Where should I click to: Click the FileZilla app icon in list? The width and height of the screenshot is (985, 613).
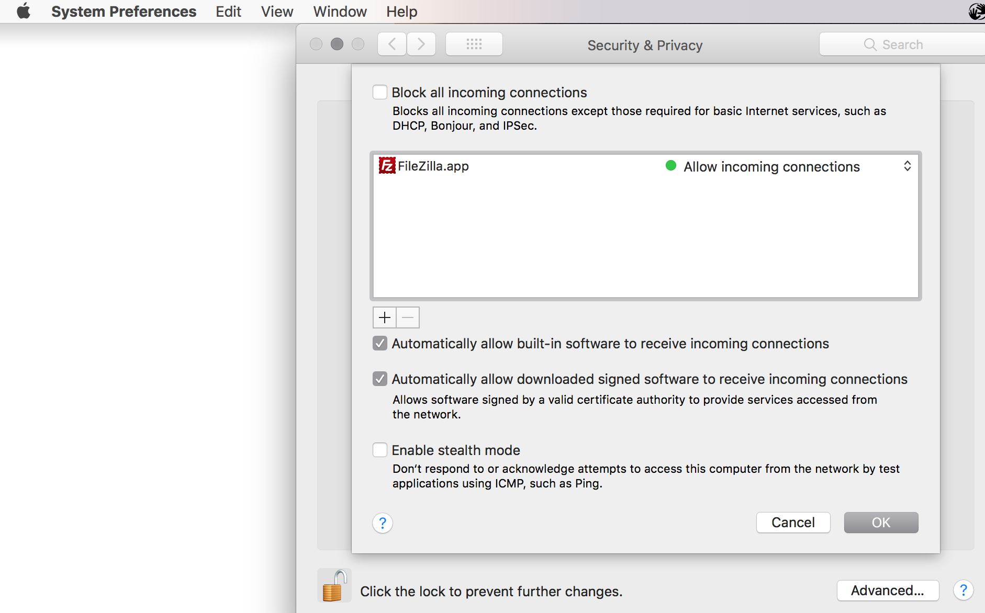pos(387,166)
